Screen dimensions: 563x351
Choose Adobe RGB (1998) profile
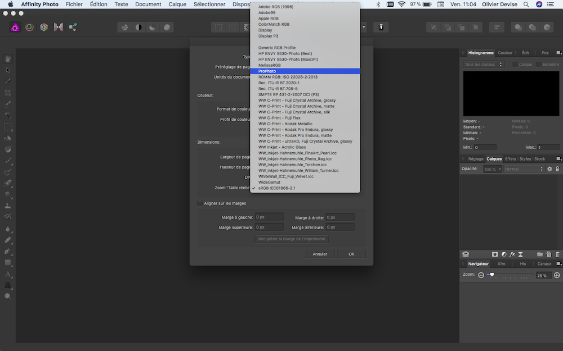point(305,7)
